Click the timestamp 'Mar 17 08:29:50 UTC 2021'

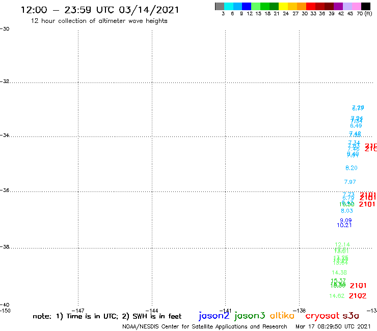(333, 326)
